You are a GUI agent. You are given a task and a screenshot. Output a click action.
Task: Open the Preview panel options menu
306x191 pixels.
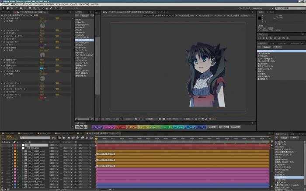point(303,34)
